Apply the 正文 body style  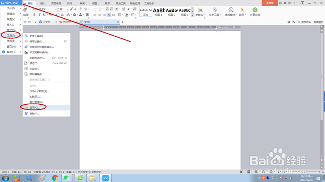pyautogui.click(x=145, y=12)
